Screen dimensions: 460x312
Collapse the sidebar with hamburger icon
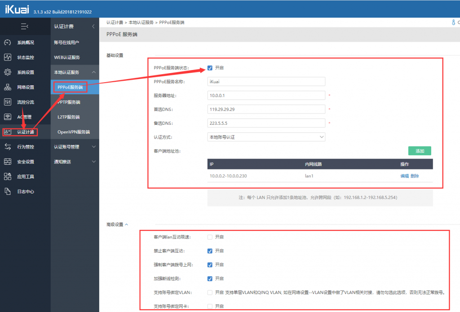click(x=25, y=26)
